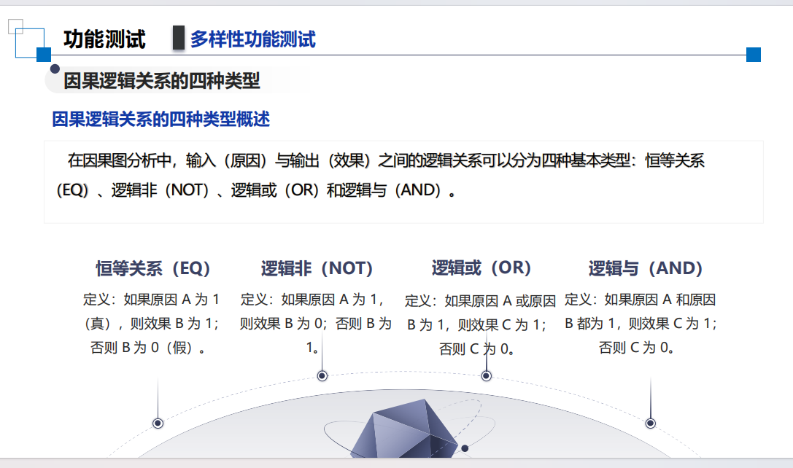Select the blue heading 因果逻辑关系的四种类型概述
Image resolution: width=793 pixels, height=468 pixels.
[x=160, y=120]
